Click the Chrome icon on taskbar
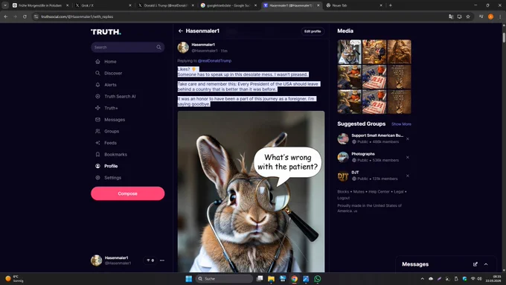This screenshot has height=285, width=506. (295, 278)
